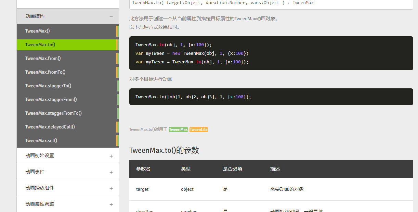This screenshot has width=418, height=212.
Task: Collapse the 动画结构 section with minus icon
Action: point(111,16)
